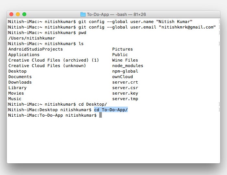
Task: Click server.tmp in the ls listing
Action: tap(125, 99)
